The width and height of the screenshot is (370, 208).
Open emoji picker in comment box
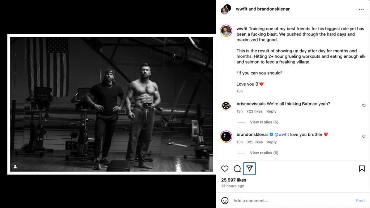tap(225, 200)
